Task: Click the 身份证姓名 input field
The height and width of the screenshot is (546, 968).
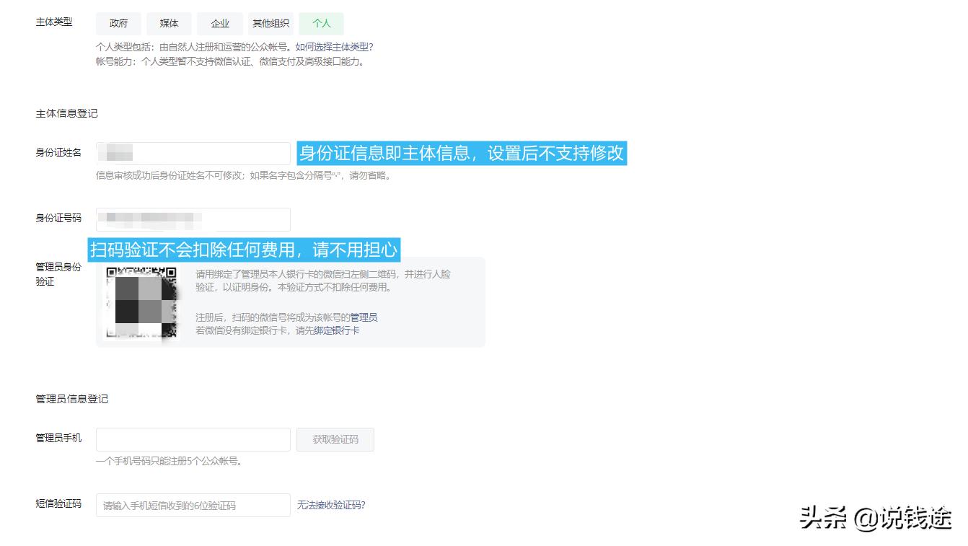Action: click(193, 153)
